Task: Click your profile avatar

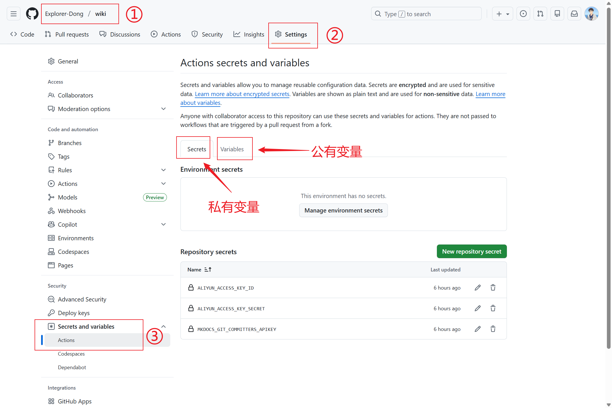Action: [x=592, y=14]
